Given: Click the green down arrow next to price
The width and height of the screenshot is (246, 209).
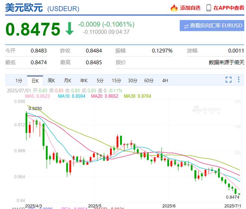Looking at the screenshot, I should [x=70, y=29].
